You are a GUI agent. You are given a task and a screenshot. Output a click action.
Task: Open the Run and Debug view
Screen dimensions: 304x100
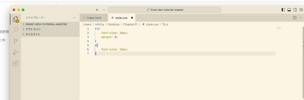15,52
